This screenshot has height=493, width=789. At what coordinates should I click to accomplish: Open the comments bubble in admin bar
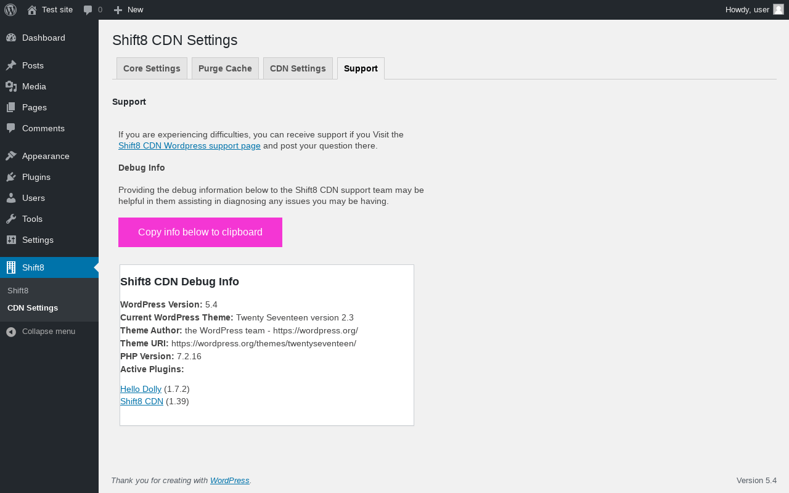(x=88, y=10)
